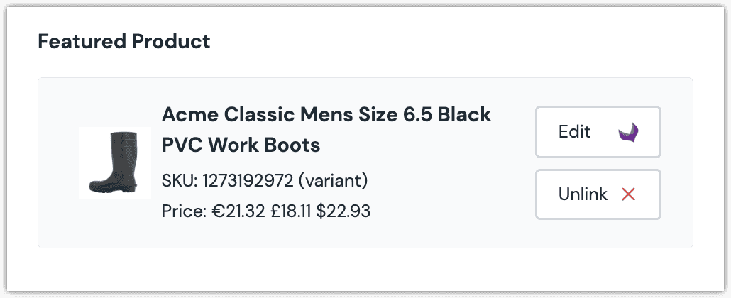Screen dimensions: 731x298
Task: Click the SKU number 1273192972
Action: [248, 180]
